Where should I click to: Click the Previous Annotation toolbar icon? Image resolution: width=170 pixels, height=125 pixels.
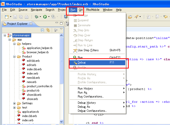[x=157, y=17]
